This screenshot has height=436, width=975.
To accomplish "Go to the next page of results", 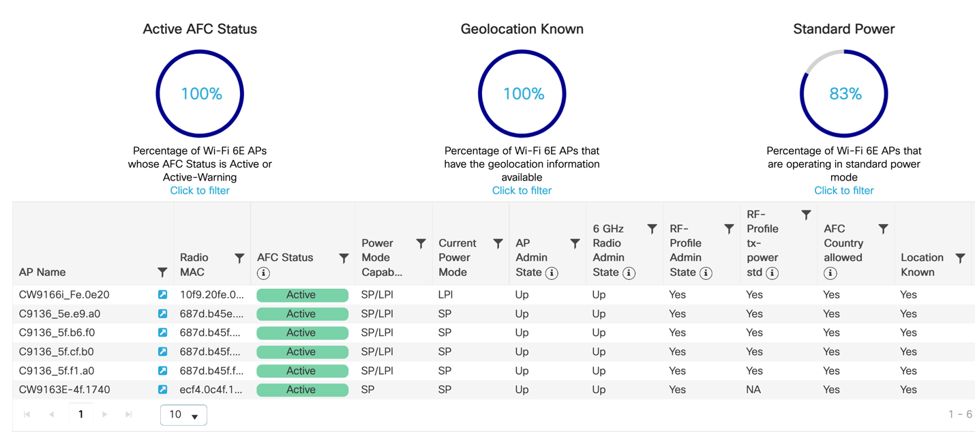I will [x=104, y=414].
